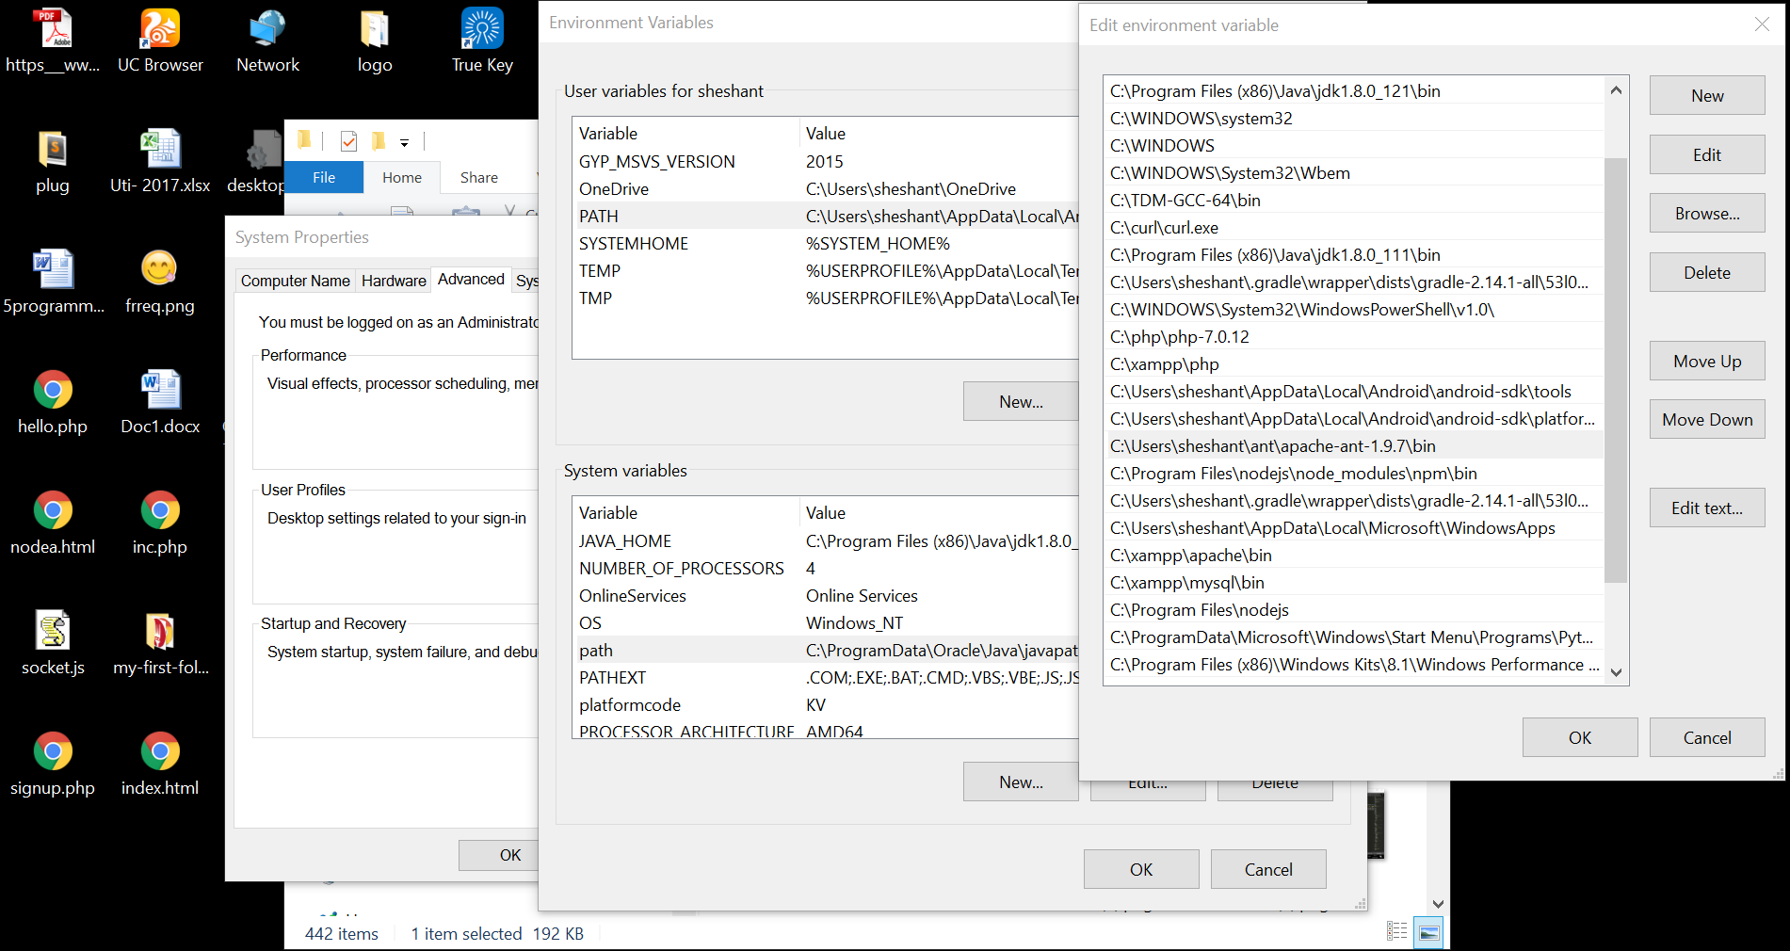Image resolution: width=1790 pixels, height=951 pixels.
Task: Open the True Key desktop icon
Action: pyautogui.click(x=482, y=40)
